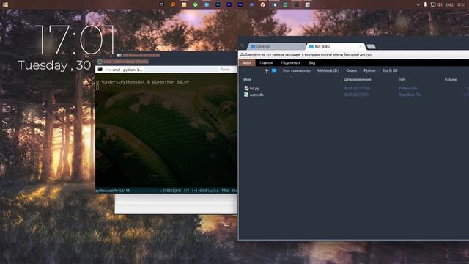
Task: Click the bookmarks bar hint text in Explorer
Action: click(306, 54)
